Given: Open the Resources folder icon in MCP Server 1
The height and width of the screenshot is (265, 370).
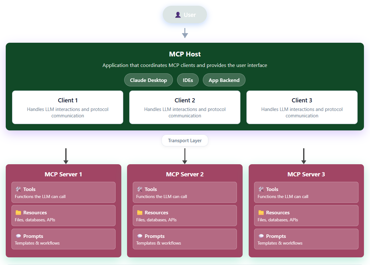Looking at the screenshot, I should coord(18,212).
